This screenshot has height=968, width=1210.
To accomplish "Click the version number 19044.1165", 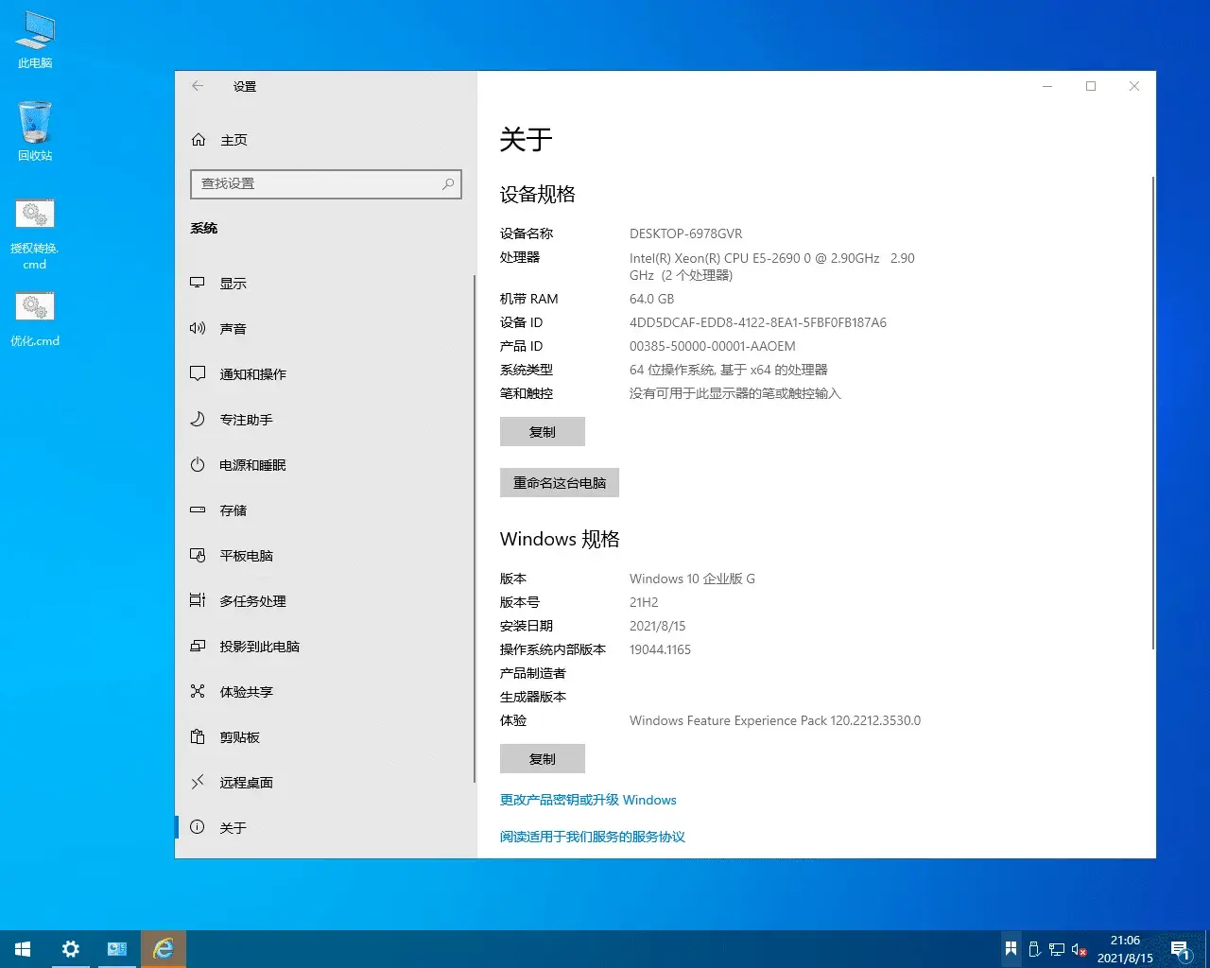I will (x=660, y=649).
